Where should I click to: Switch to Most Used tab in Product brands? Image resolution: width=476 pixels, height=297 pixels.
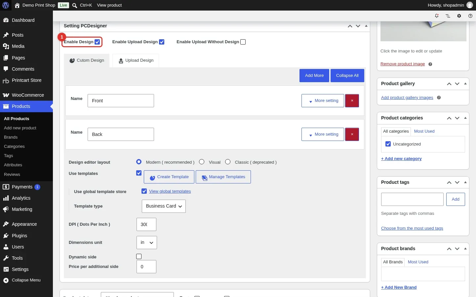(418, 262)
